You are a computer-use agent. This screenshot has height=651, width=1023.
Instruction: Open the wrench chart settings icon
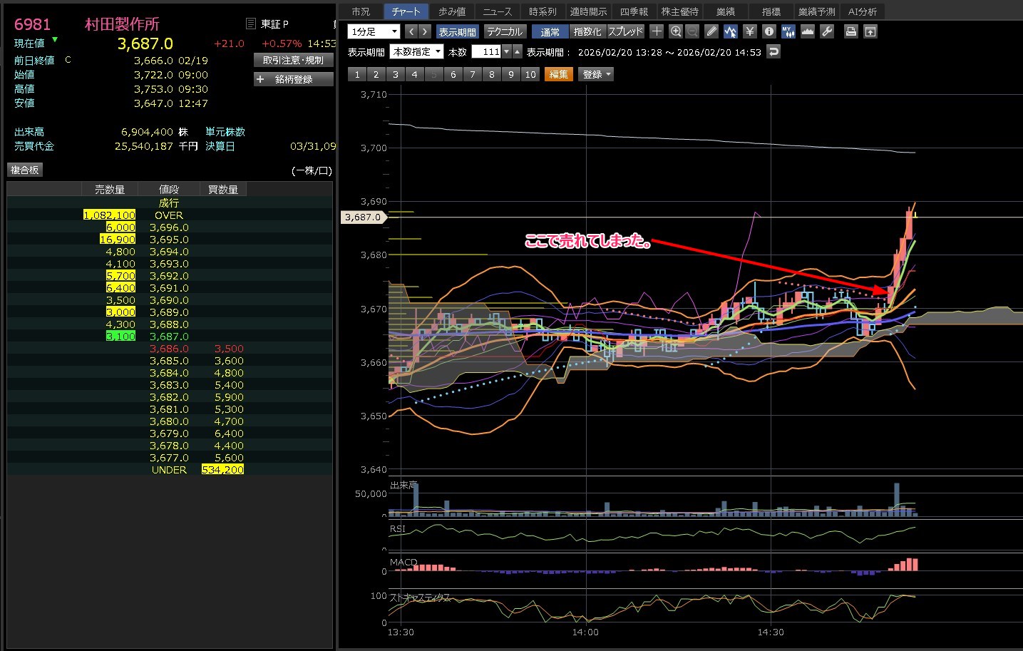click(827, 31)
